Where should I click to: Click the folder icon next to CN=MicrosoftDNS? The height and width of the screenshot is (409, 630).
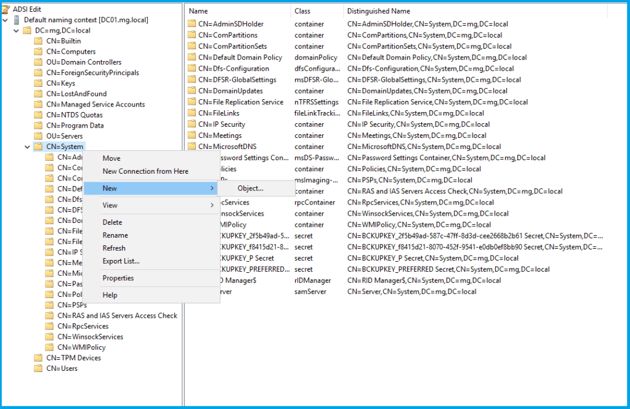click(192, 147)
